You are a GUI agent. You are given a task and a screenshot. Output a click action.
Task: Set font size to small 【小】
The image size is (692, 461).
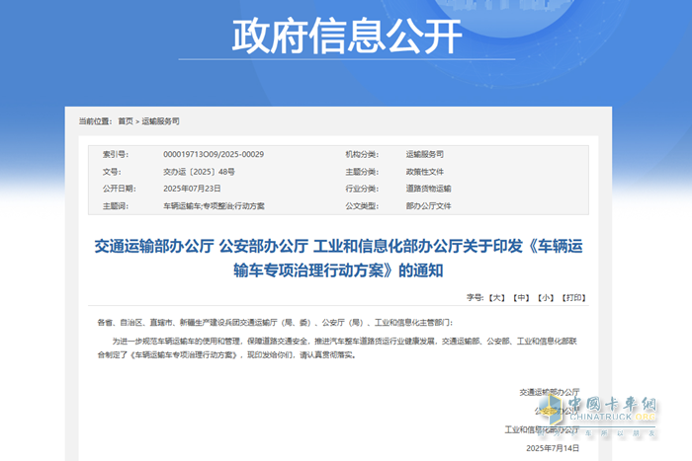546,297
